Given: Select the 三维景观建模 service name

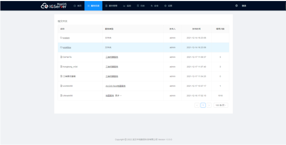Looking at the screenshot, I should click(69, 76).
